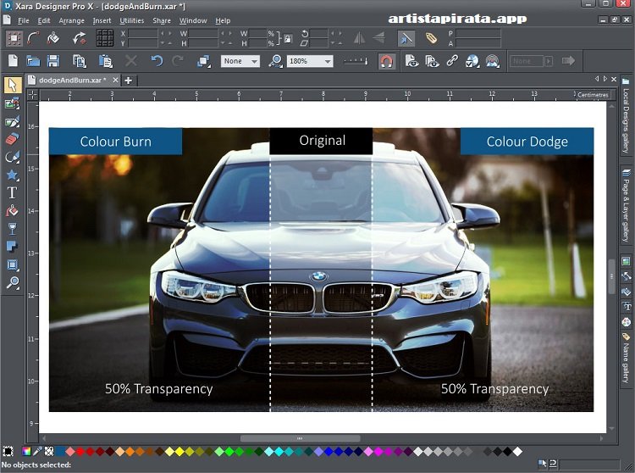635x473 pixels.
Task: Click the Zoom to drawing magnifier icon
Action: point(276,61)
